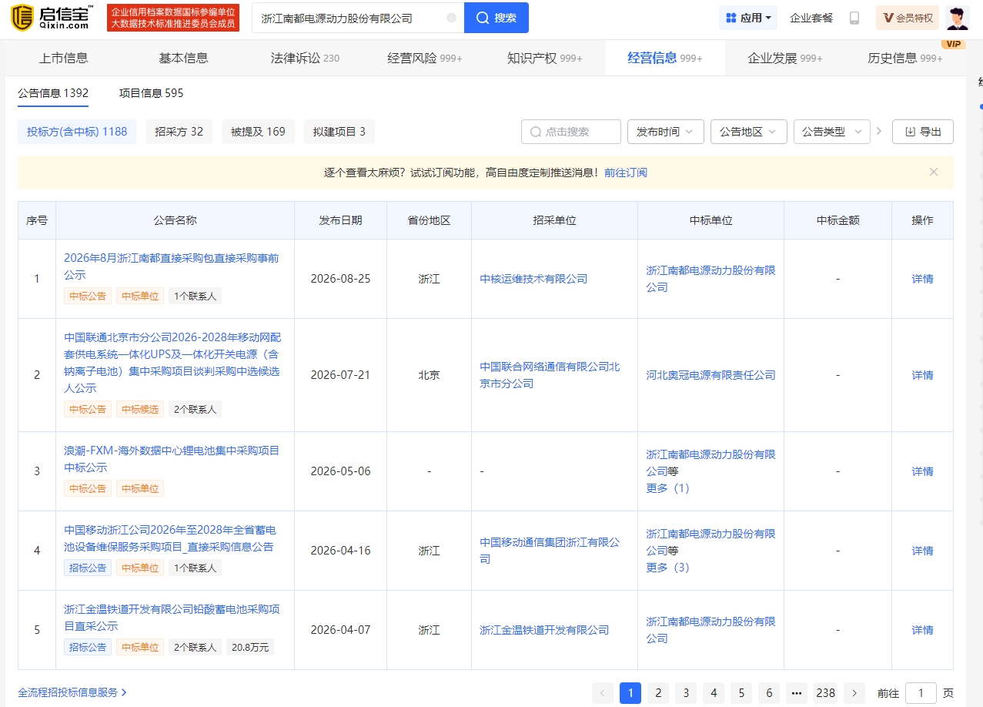Open 全流程招投标信息服务 link
Screen dimensions: 983x707
point(72,692)
